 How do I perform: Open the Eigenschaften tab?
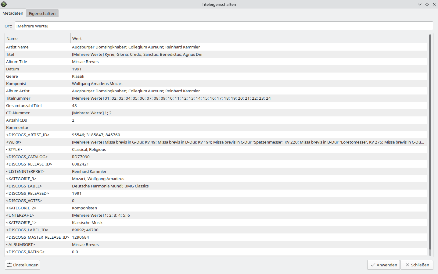[42, 13]
